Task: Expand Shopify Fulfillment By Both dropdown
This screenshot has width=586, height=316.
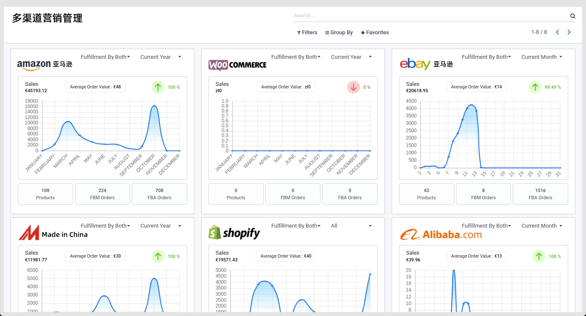Action: [296, 226]
